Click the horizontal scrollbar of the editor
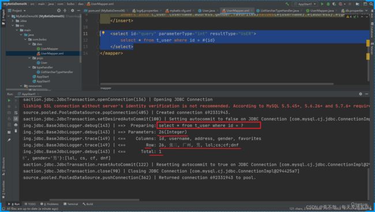The height and width of the screenshot is (212, 375). 217,84
